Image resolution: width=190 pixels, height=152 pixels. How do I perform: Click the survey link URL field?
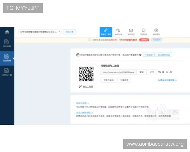118,72
